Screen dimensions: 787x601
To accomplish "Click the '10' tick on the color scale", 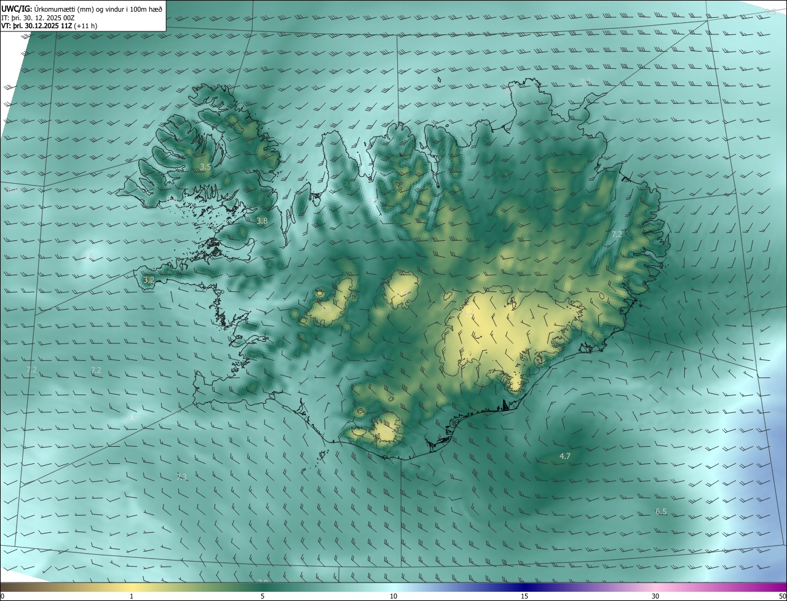I will [393, 596].
